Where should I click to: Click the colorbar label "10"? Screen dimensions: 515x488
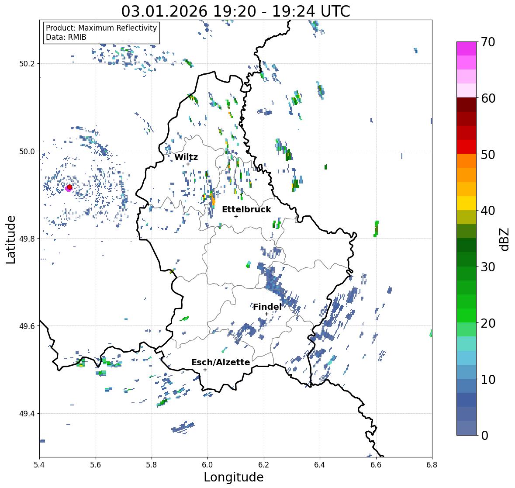(488, 379)
